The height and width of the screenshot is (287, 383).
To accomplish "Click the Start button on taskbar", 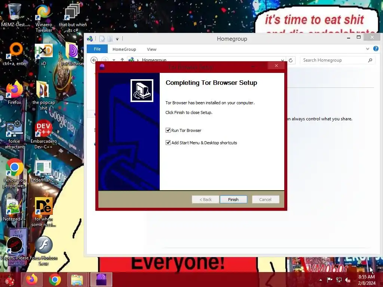I will (x=10, y=280).
